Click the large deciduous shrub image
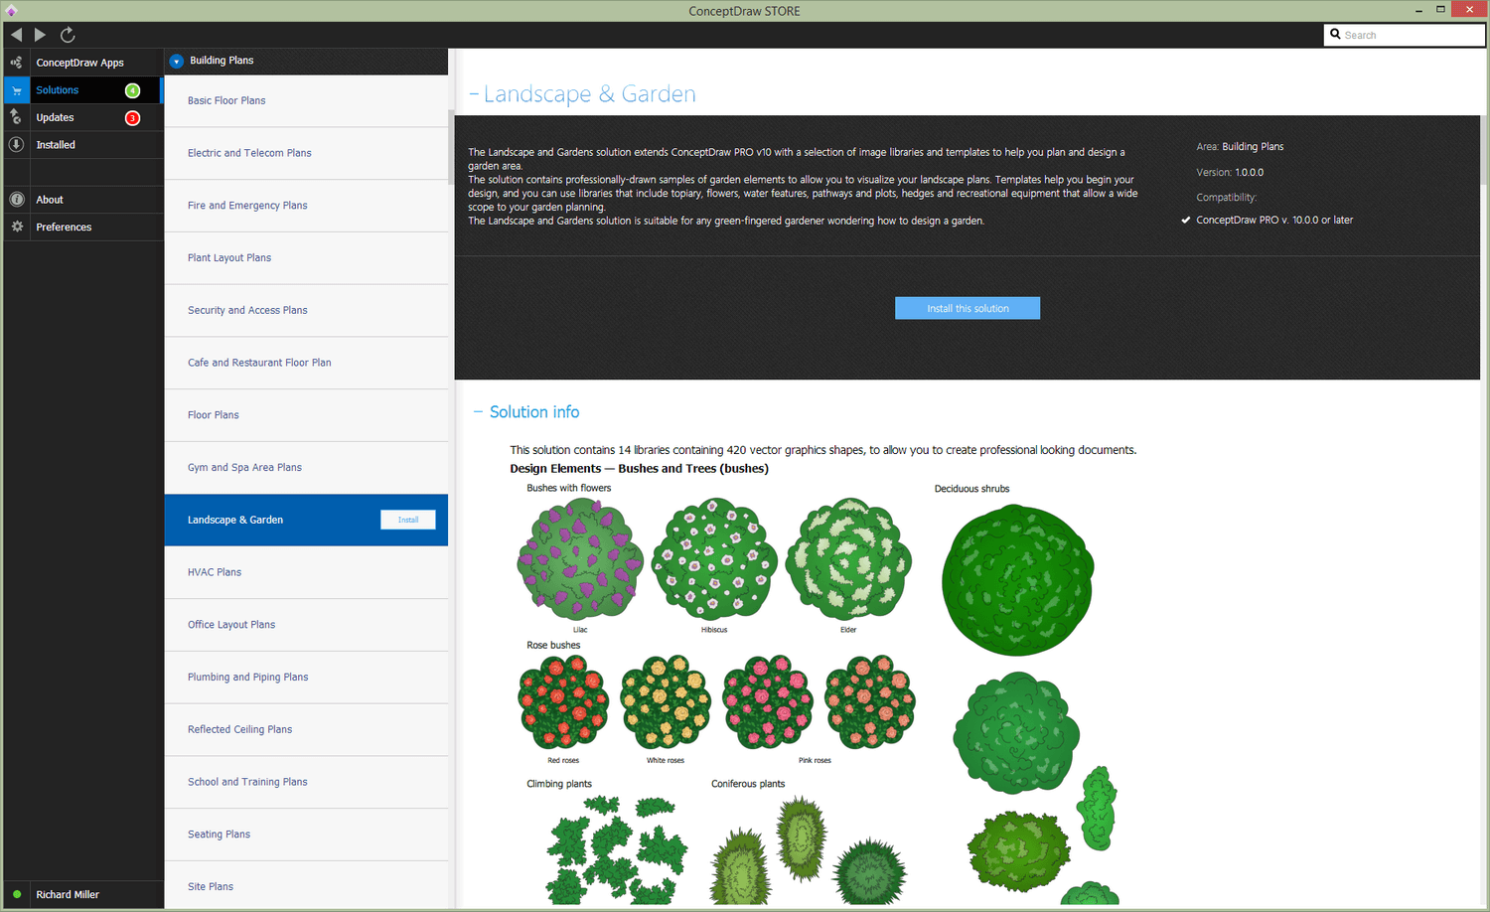This screenshot has width=1490, height=912. [x=1017, y=580]
